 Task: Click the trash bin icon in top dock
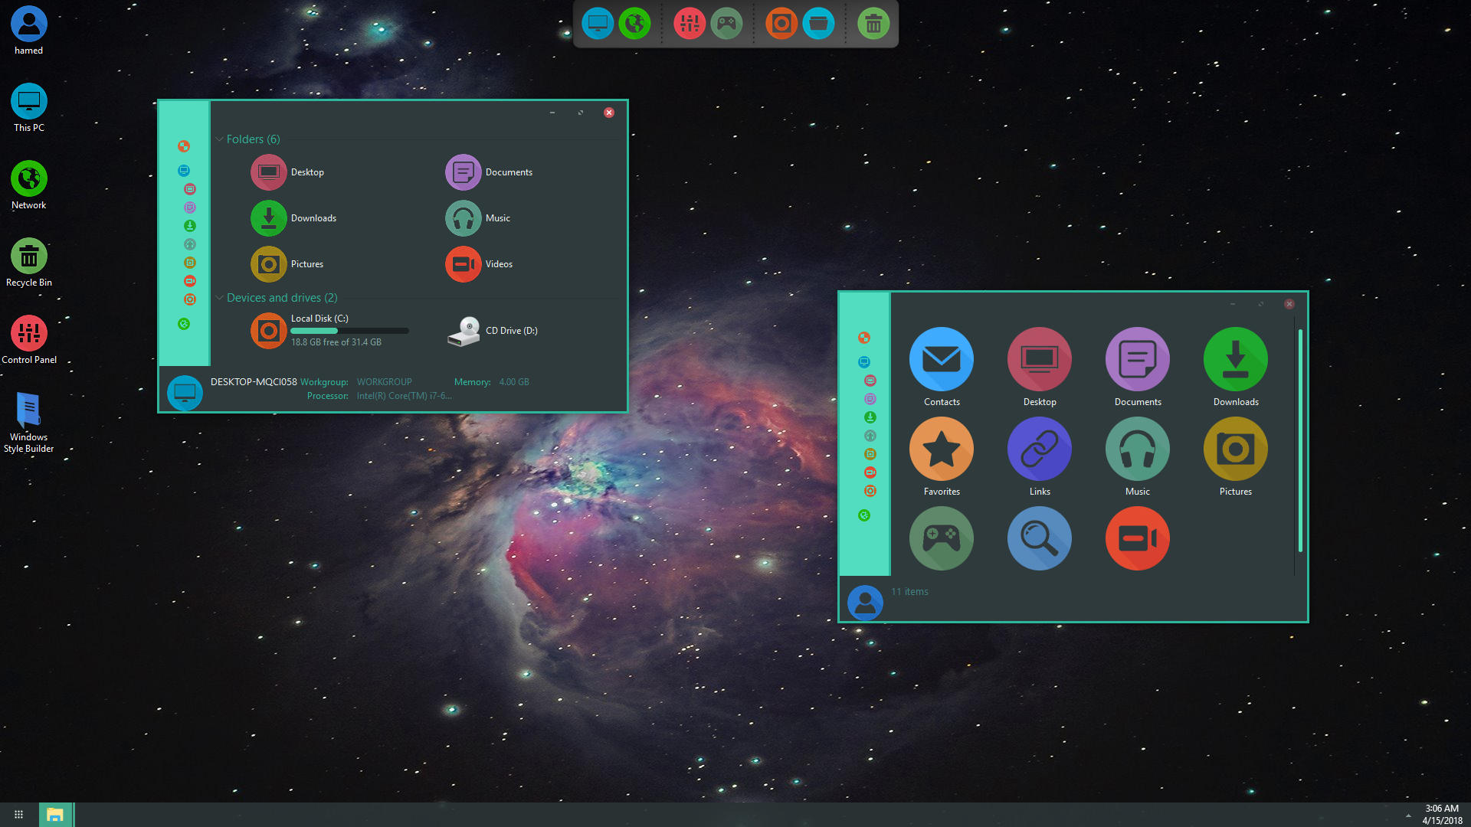(873, 24)
